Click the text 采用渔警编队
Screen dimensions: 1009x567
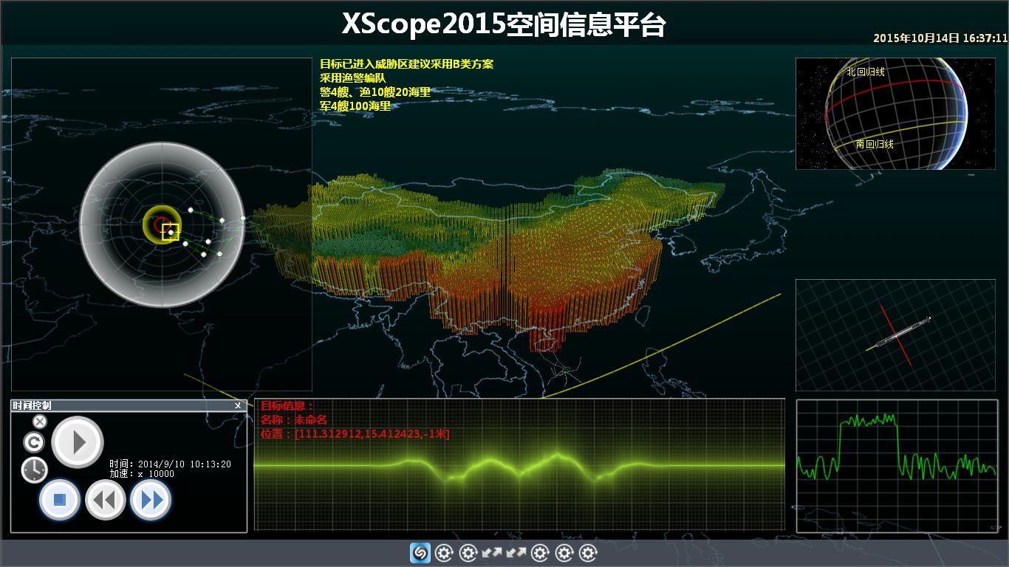point(353,78)
